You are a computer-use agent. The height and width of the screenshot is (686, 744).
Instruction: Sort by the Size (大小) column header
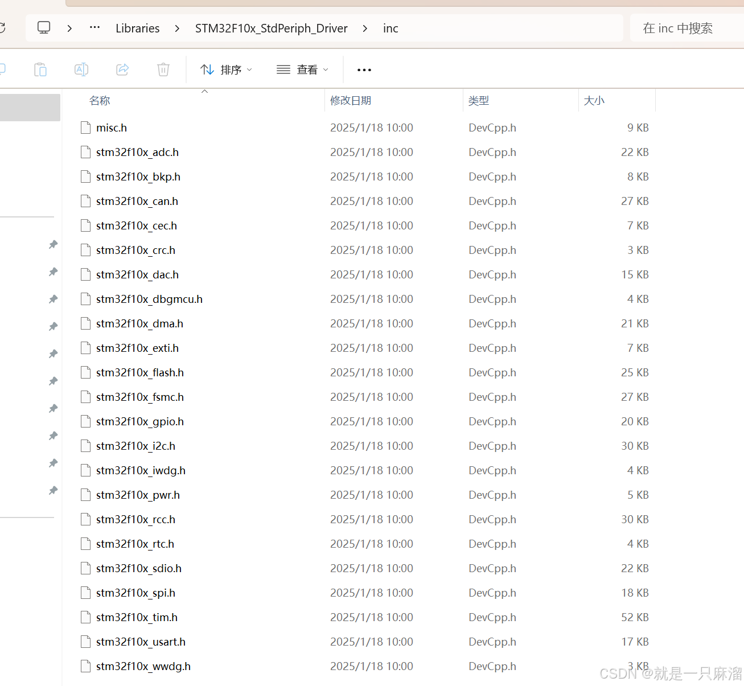(594, 101)
